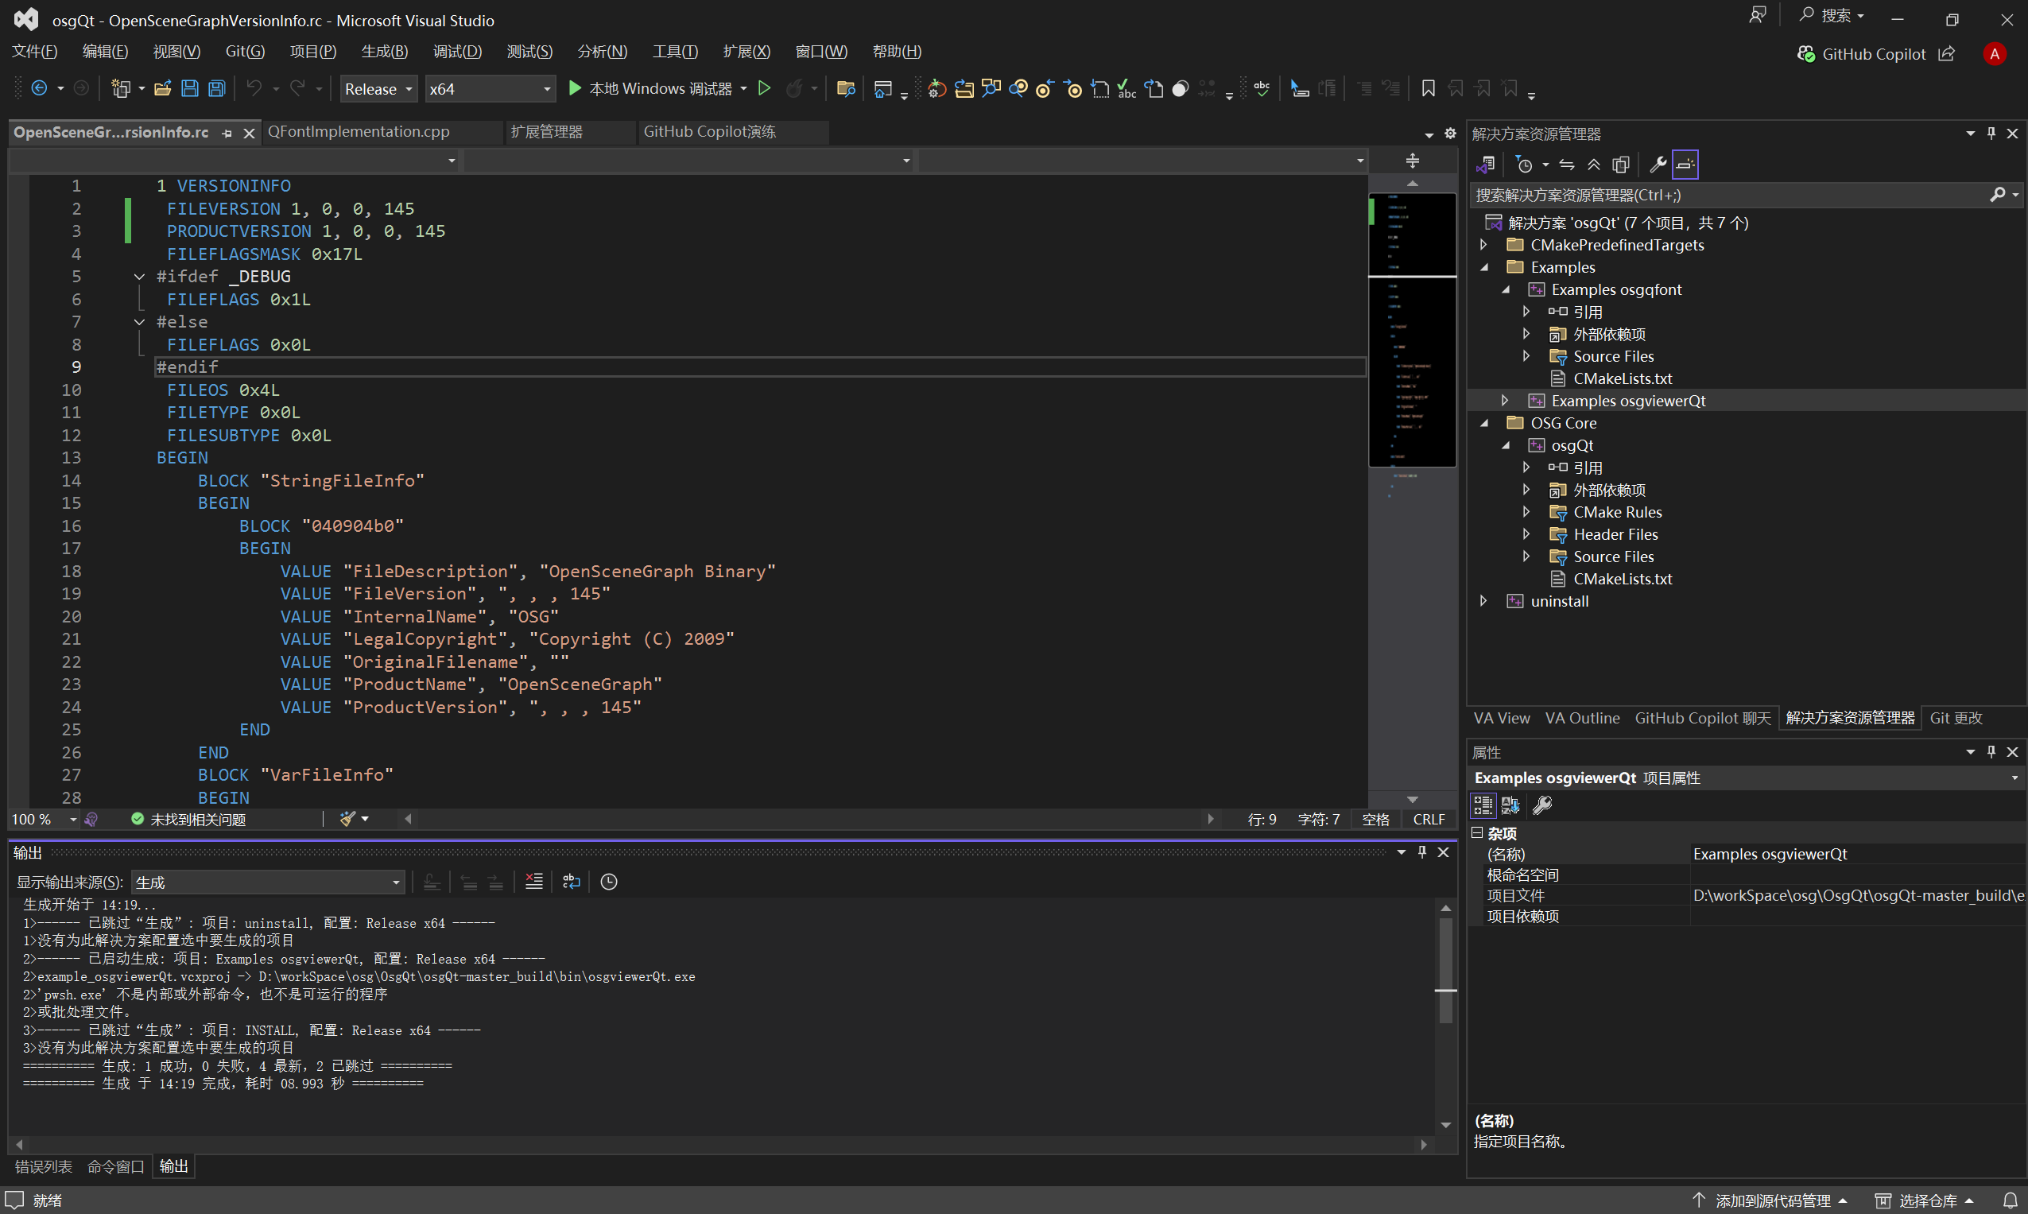Click the Save All icon
Image resolution: width=2028 pixels, height=1214 pixels.
[216, 88]
